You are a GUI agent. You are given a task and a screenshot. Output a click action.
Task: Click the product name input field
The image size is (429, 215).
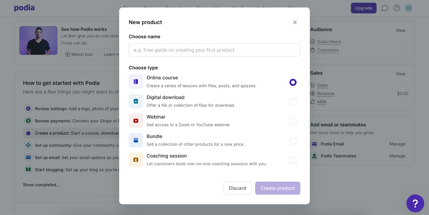(x=214, y=50)
